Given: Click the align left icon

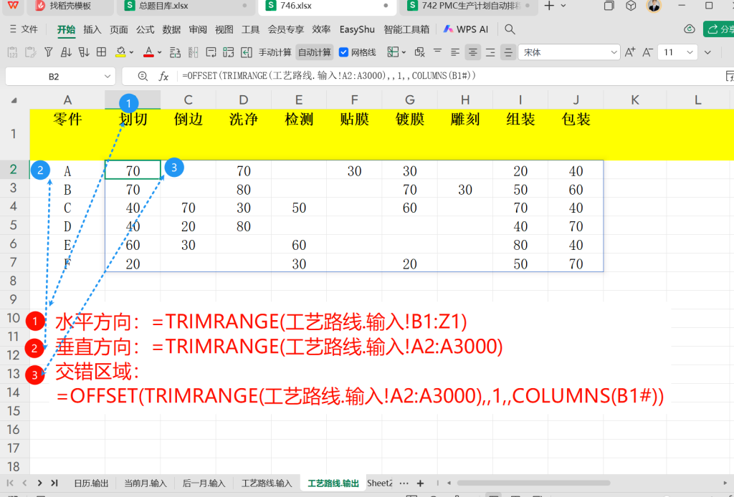Looking at the screenshot, I should click(x=455, y=52).
